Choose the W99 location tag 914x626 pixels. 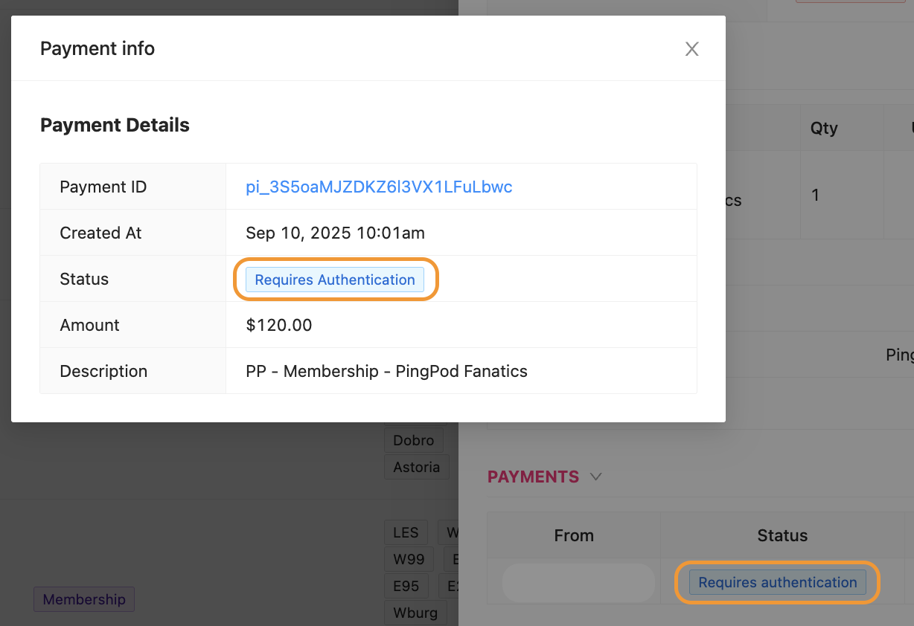(409, 559)
